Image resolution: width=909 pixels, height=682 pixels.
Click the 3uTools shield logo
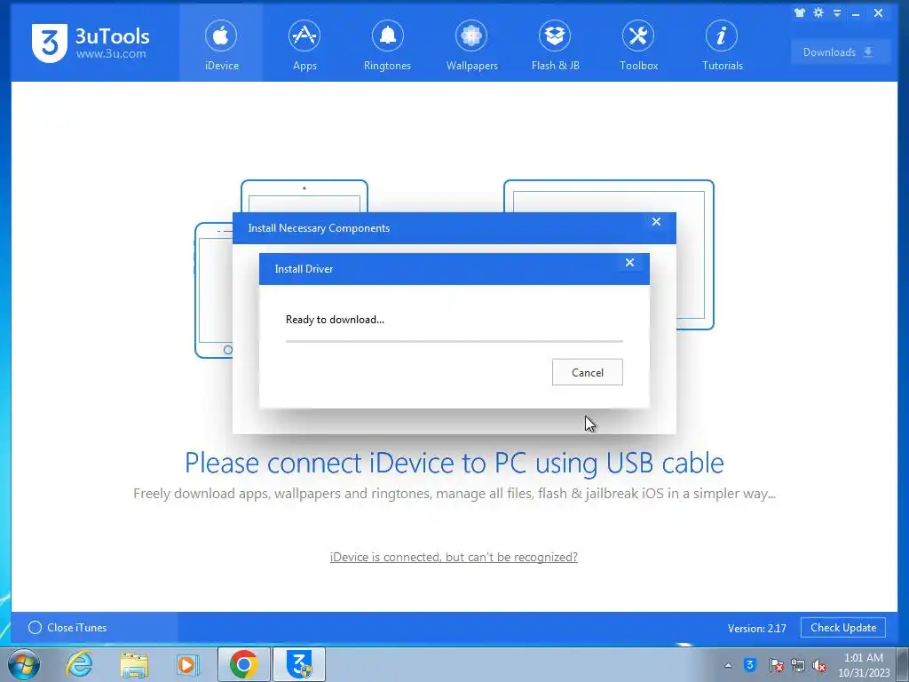coord(50,43)
